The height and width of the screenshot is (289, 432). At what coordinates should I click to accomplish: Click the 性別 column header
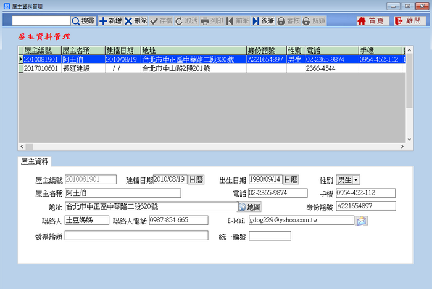tap(296, 51)
